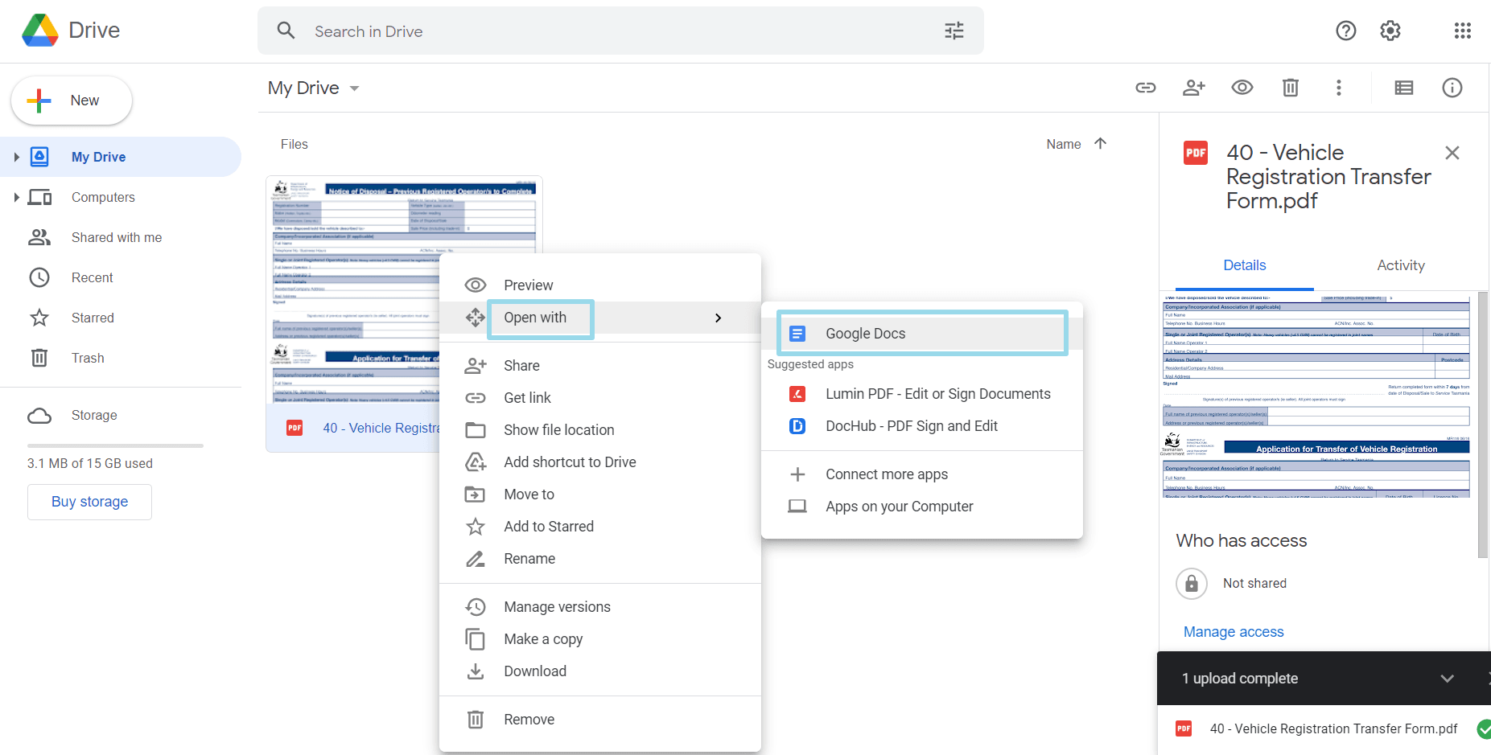Choose Make a copy
The image size is (1491, 755).
click(600, 639)
